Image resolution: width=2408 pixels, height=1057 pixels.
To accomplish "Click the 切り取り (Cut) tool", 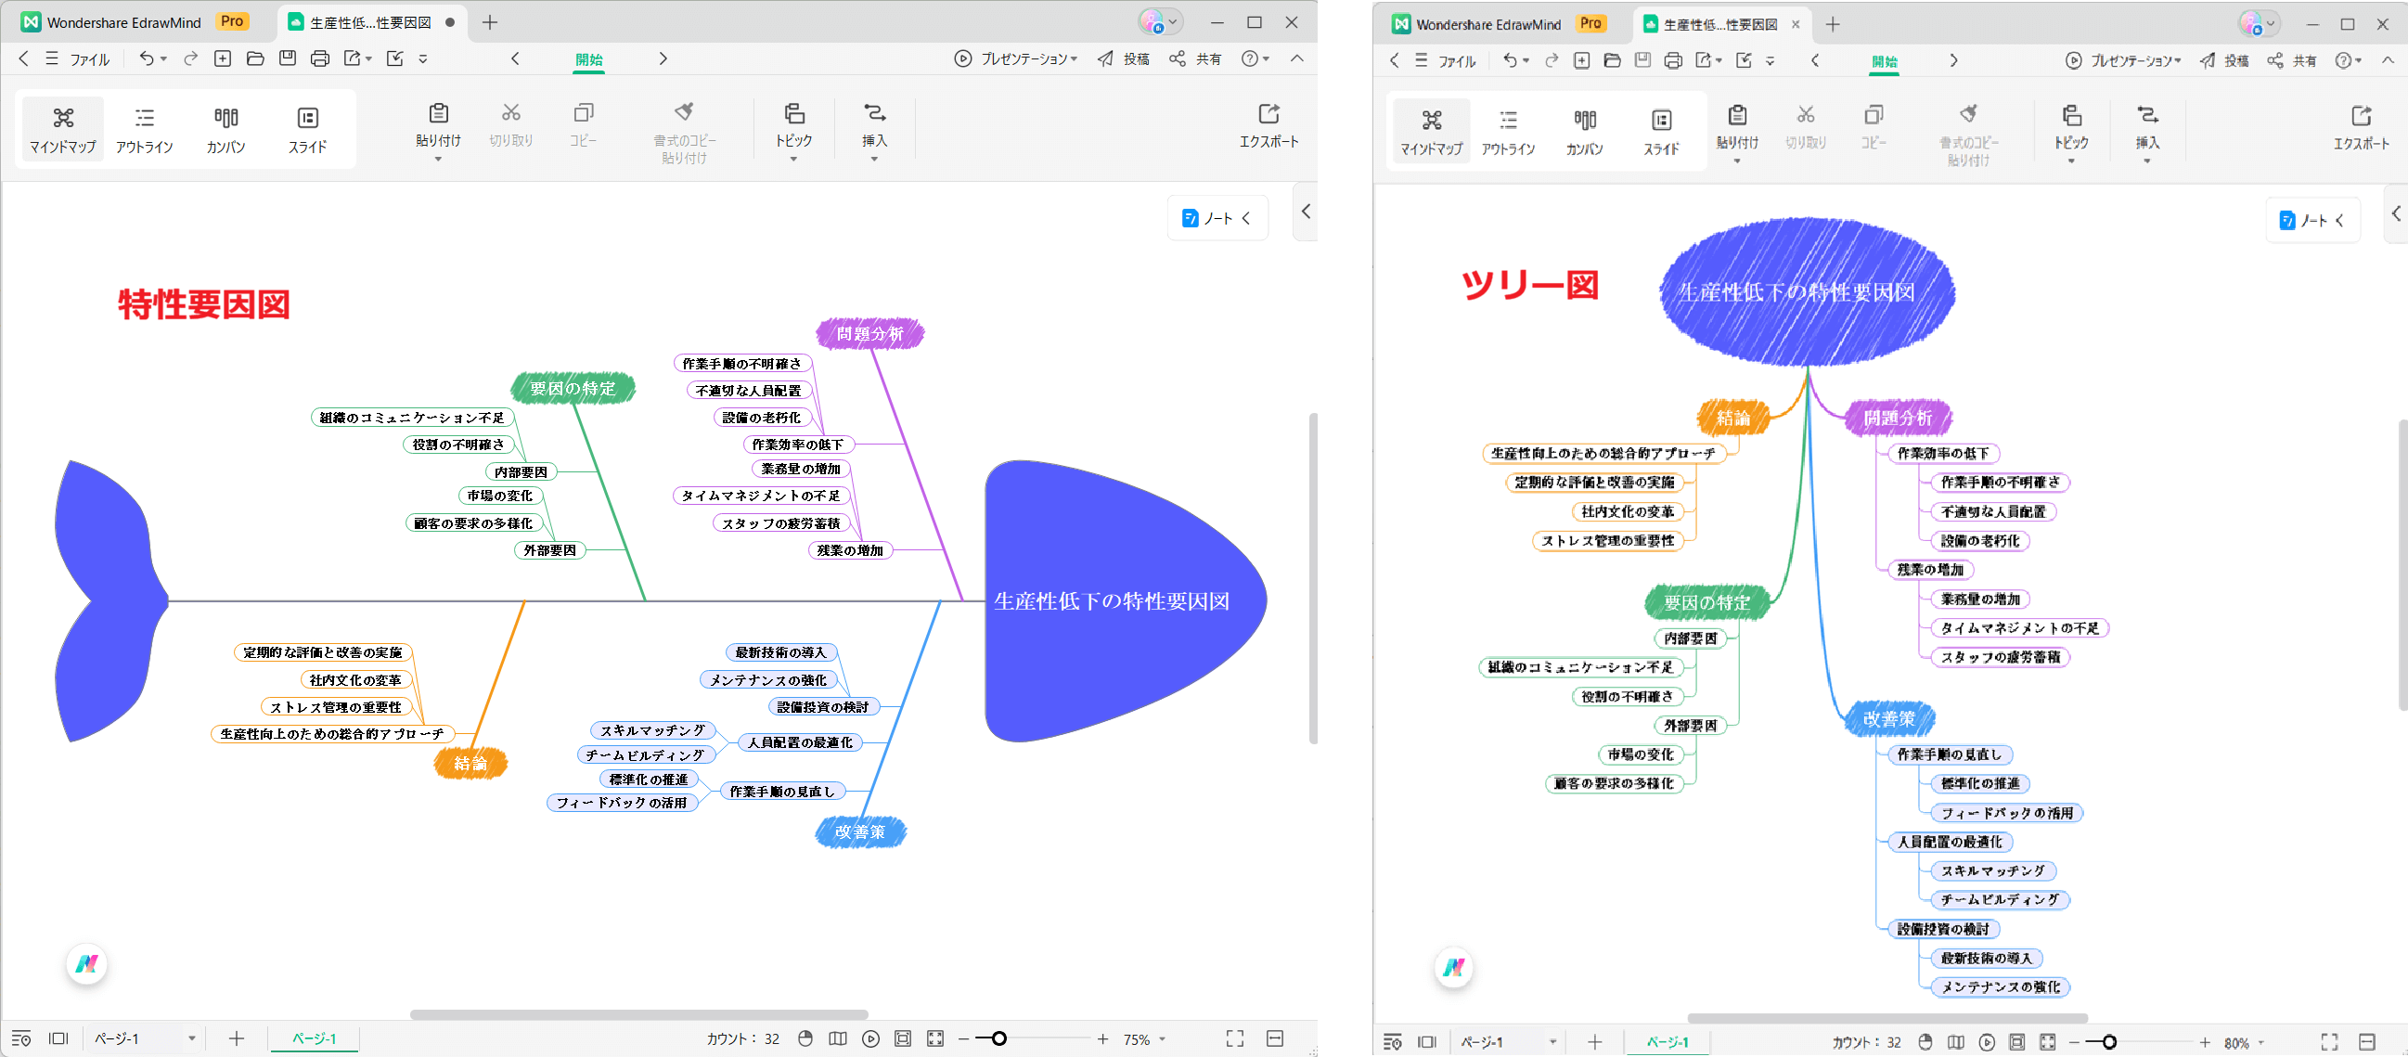I will [x=510, y=129].
